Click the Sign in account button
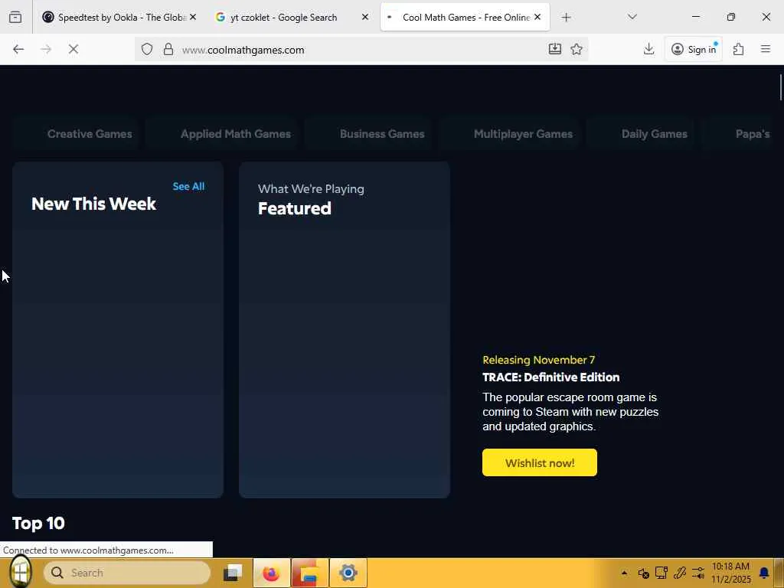 click(x=694, y=49)
